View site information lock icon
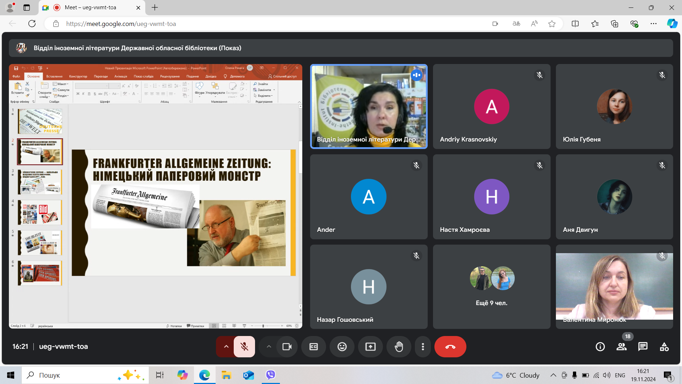The width and height of the screenshot is (682, 384). point(56,24)
